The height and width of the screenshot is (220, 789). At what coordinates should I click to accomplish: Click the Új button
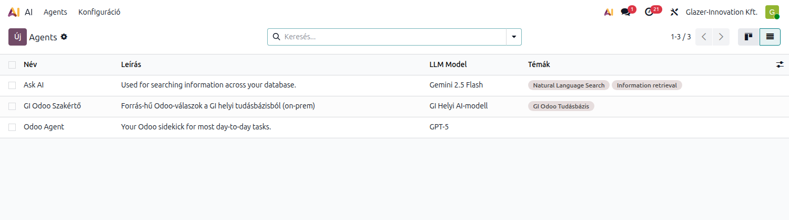pos(17,37)
